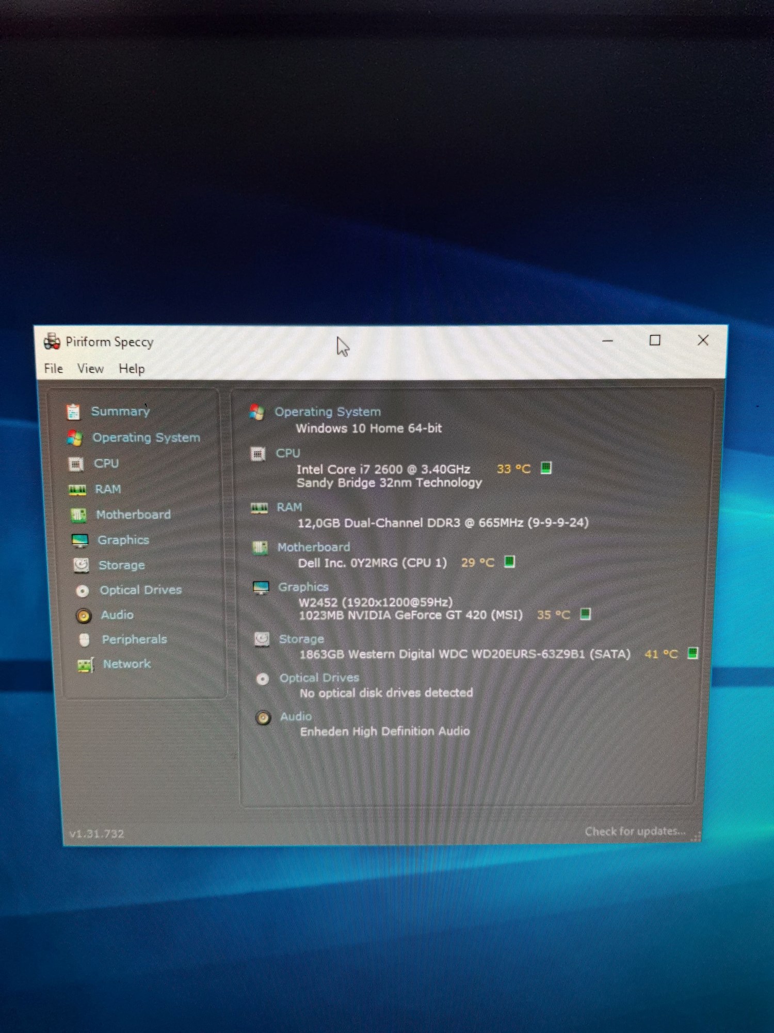Click the RAM icon in summary pane
The image size is (774, 1033).
[259, 508]
